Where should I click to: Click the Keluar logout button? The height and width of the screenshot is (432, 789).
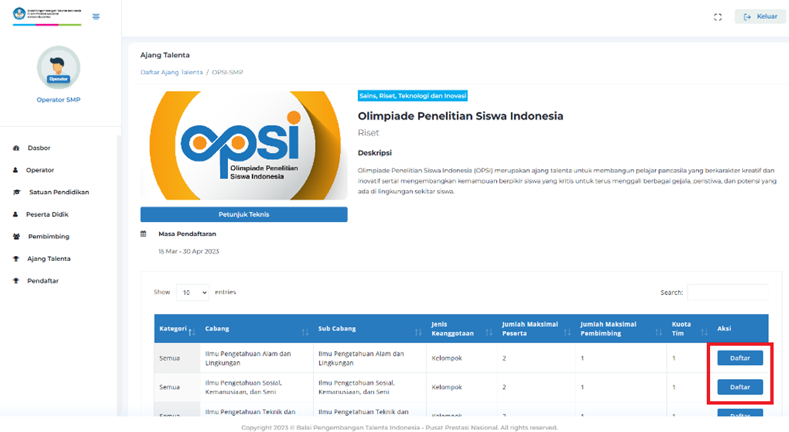point(760,17)
